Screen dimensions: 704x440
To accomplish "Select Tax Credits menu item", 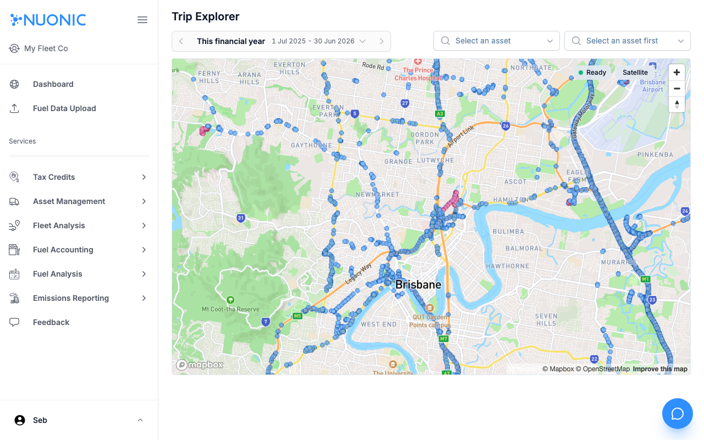I will (x=79, y=177).
